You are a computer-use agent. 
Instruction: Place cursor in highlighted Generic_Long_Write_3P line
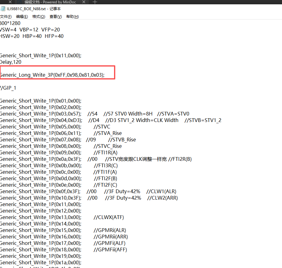point(52,75)
